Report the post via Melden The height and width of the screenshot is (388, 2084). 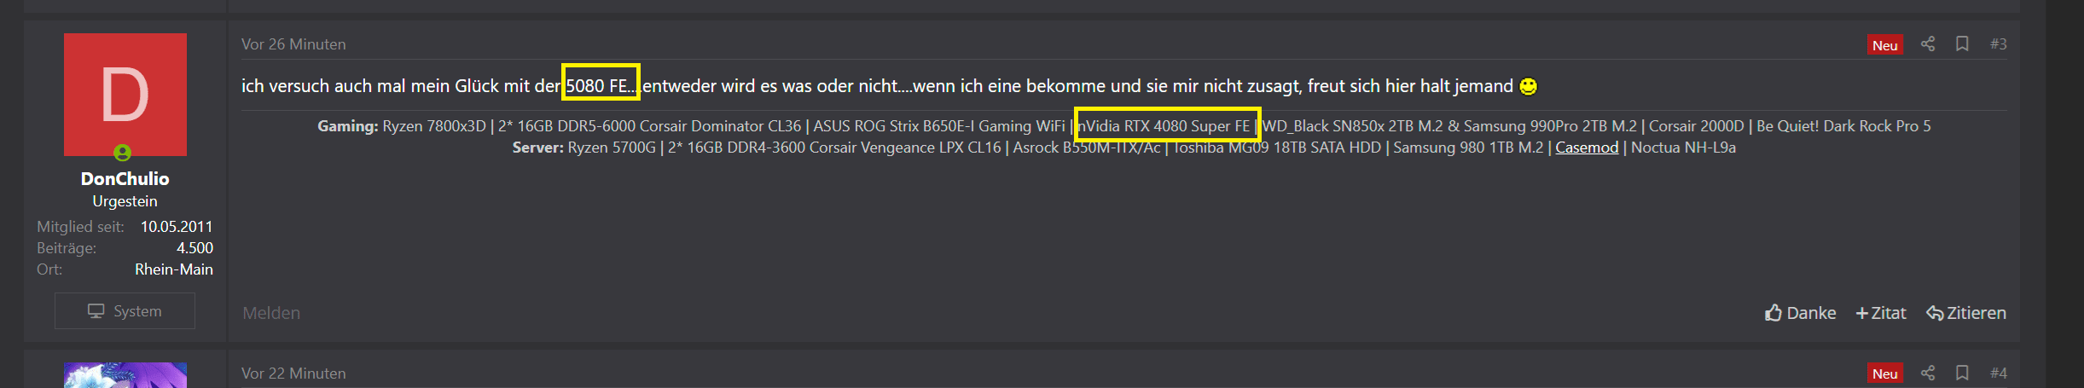[x=271, y=313]
